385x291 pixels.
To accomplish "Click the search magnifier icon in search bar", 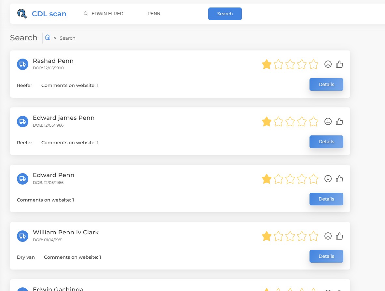I will 86,13.
